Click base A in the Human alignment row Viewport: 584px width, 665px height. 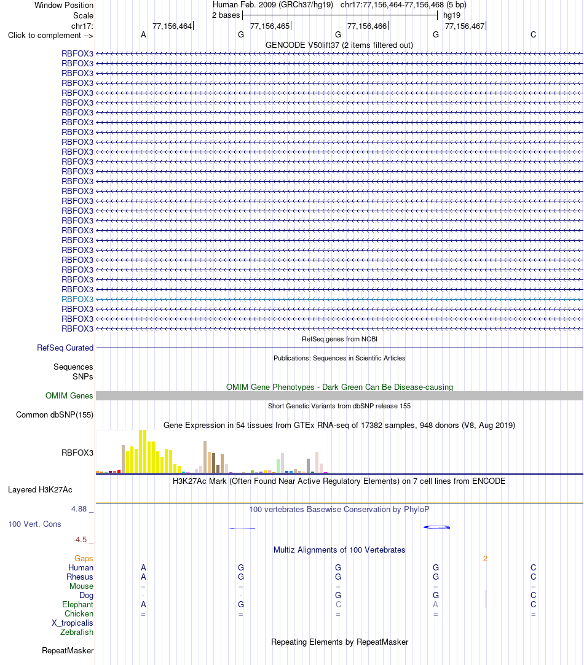(144, 567)
